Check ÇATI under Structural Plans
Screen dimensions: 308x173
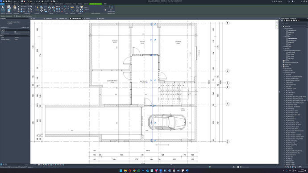(287, 34)
